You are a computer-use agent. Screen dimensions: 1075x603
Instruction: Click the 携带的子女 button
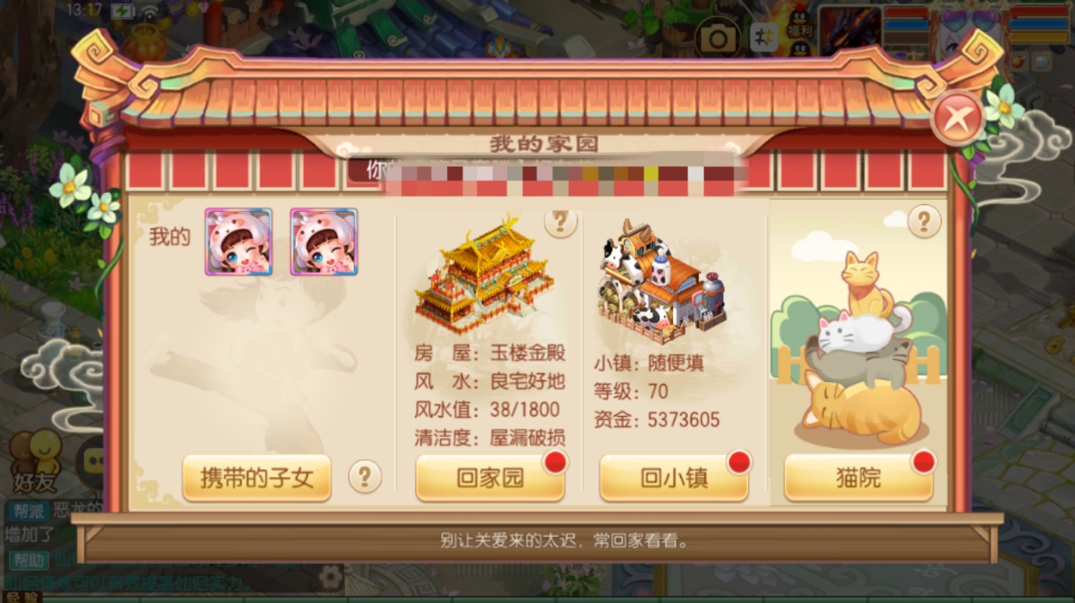256,479
